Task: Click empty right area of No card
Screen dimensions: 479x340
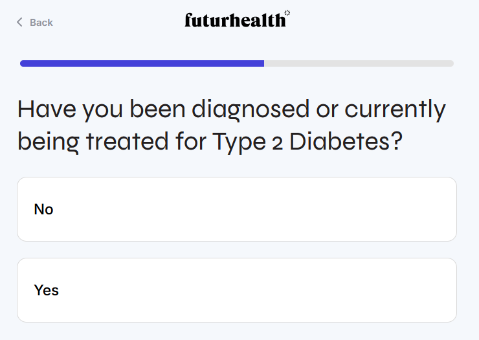Action: point(388,209)
